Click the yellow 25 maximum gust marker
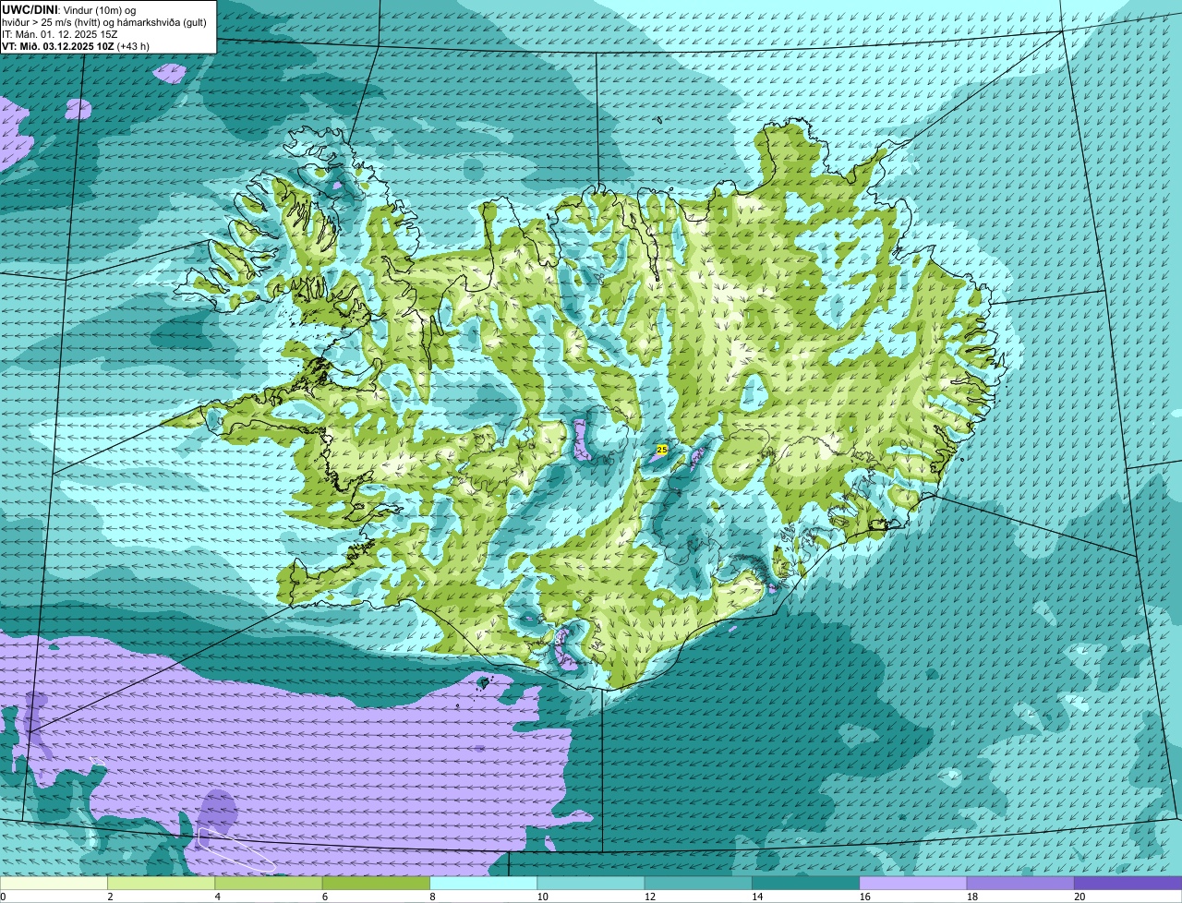 tap(662, 450)
